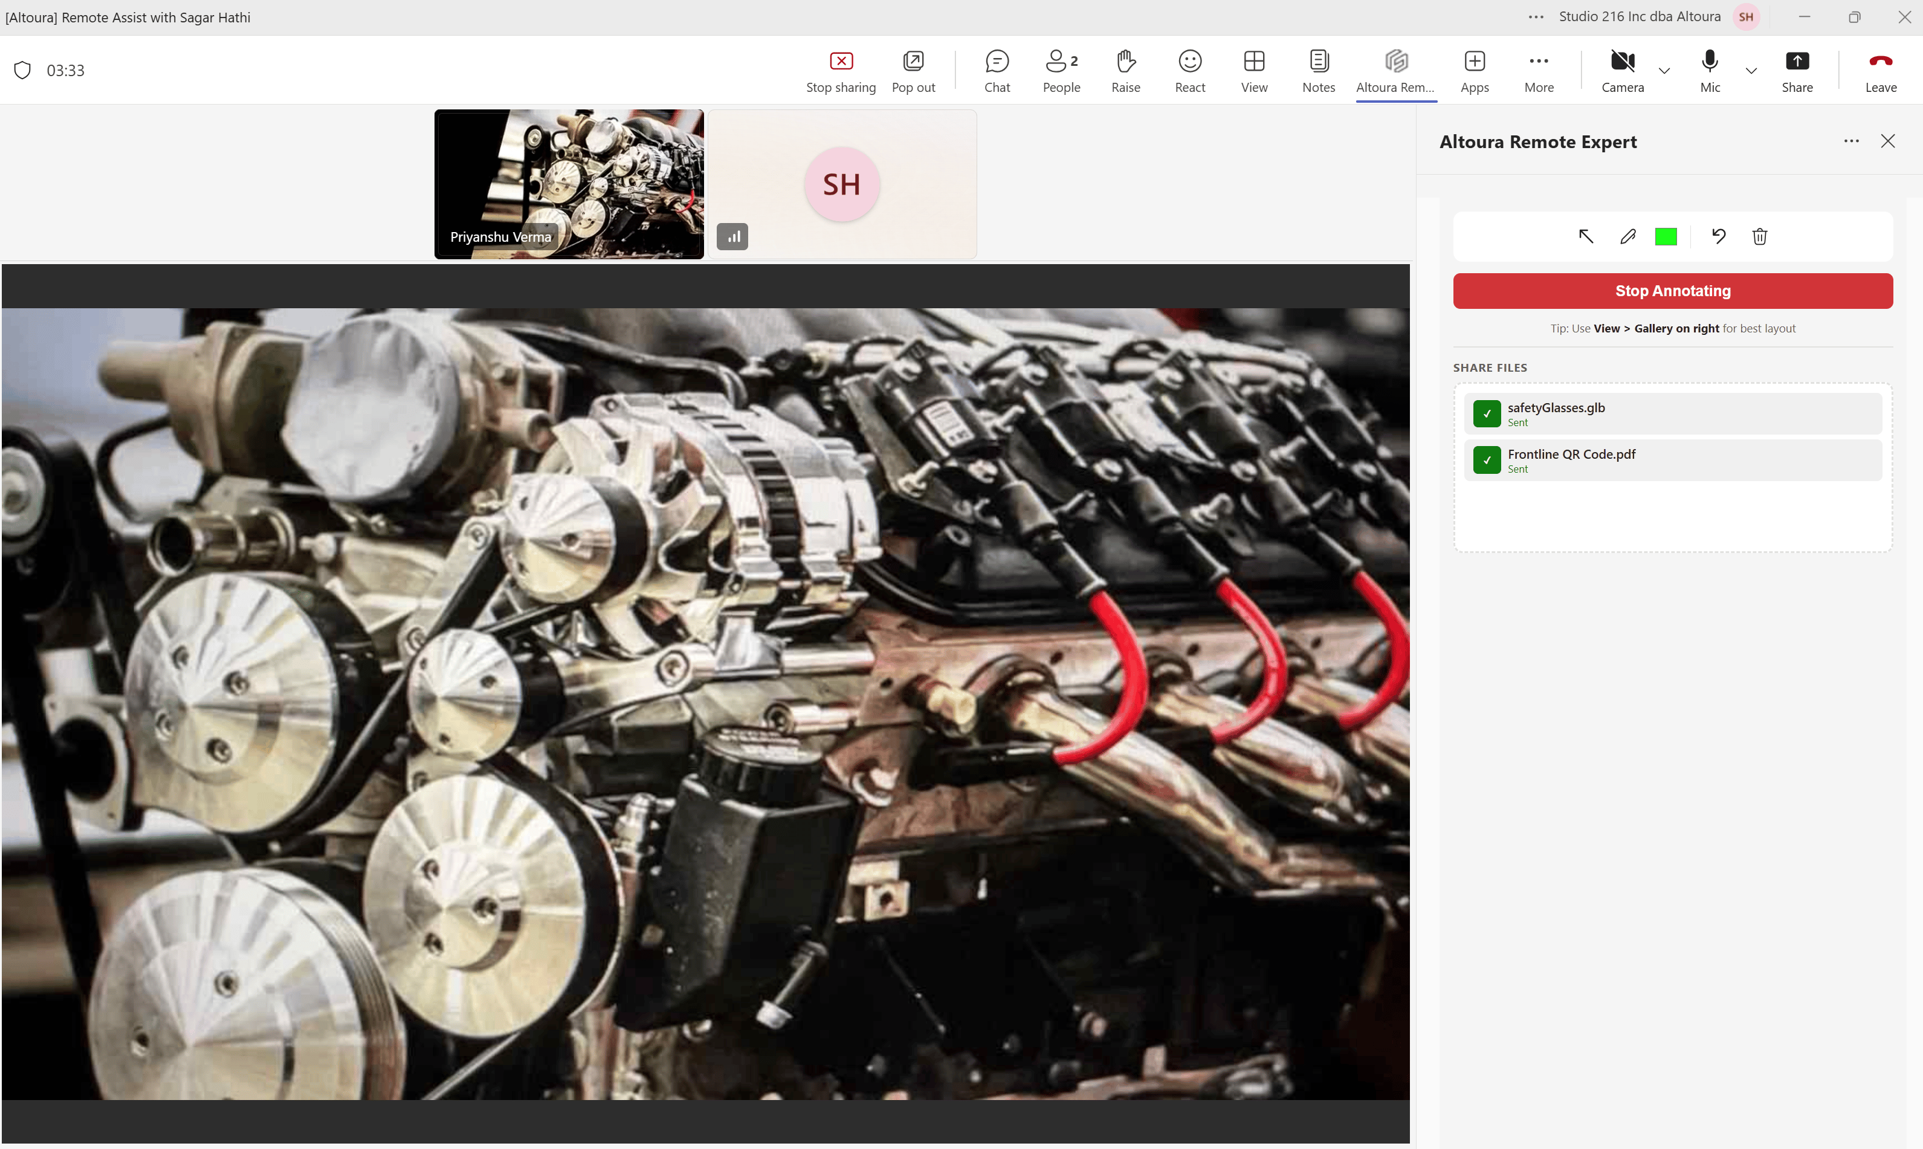Minimize the Teams meeting window

pos(1805,17)
